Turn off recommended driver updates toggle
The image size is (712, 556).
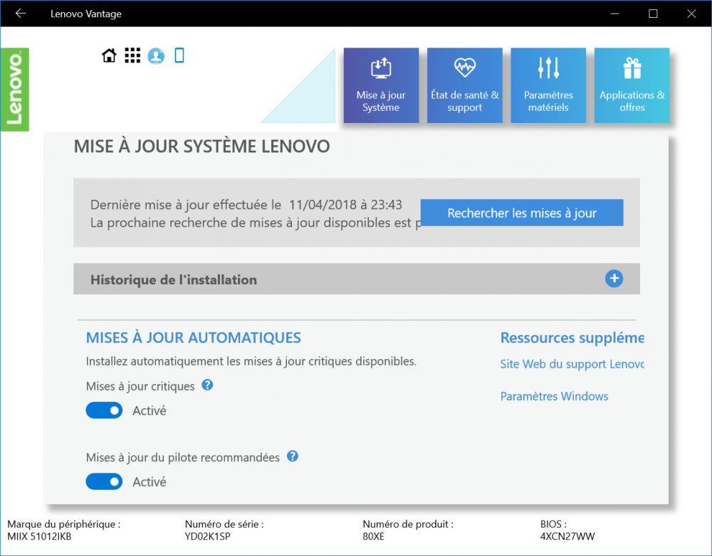(104, 481)
